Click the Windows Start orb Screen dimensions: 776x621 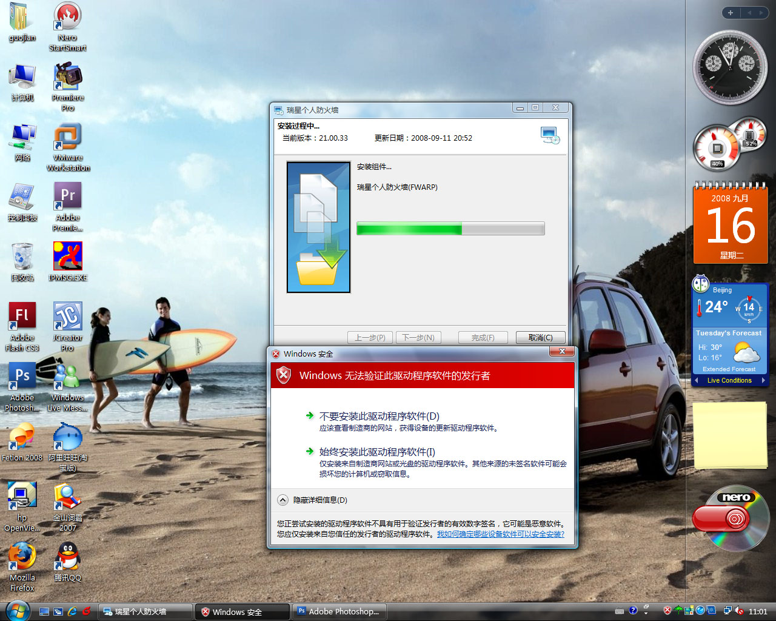click(x=17, y=610)
